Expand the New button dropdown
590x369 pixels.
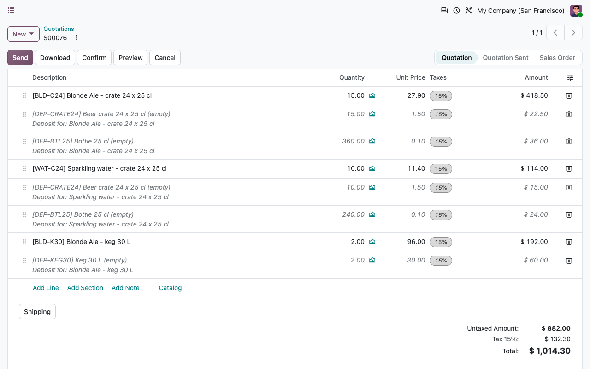24,34
